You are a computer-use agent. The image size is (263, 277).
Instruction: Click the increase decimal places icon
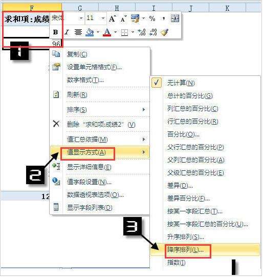click(142, 32)
